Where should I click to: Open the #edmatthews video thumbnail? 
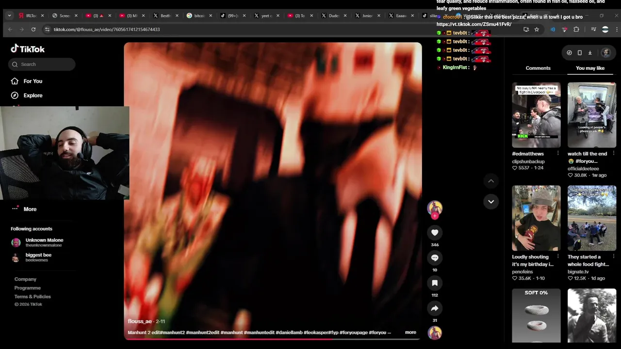536,115
